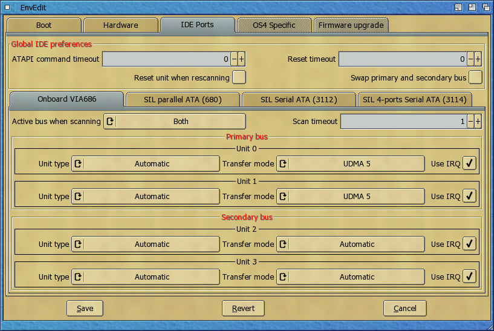Screen dimensions: 494x331
Task: Decrease the Scan timeout value
Action: point(470,122)
